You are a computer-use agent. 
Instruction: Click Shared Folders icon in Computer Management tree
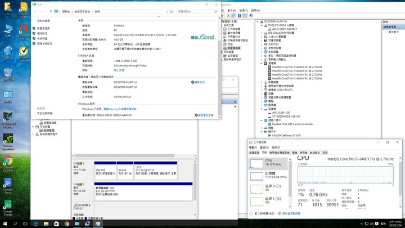point(224,37)
